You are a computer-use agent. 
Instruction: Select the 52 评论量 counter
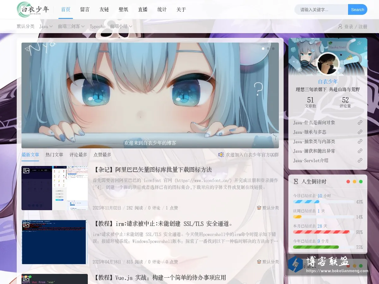coord(345,103)
